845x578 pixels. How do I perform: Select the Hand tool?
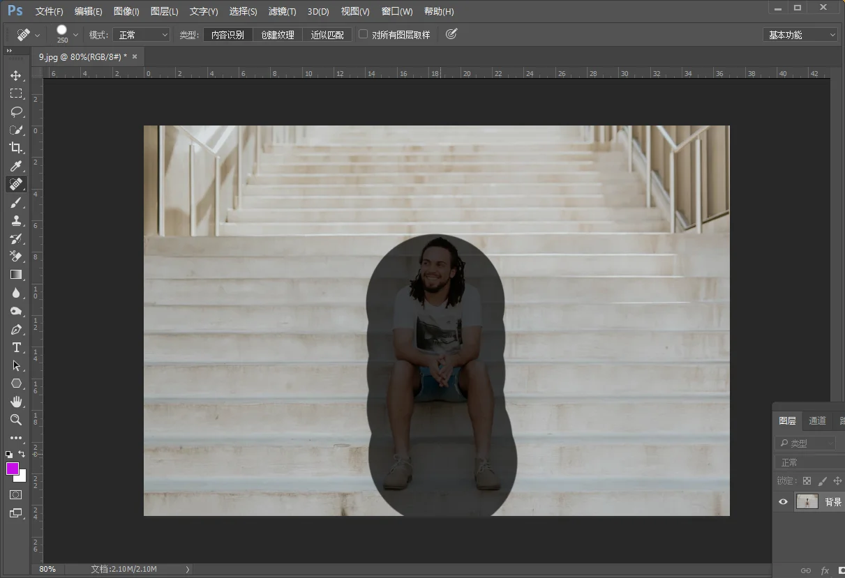(16, 402)
